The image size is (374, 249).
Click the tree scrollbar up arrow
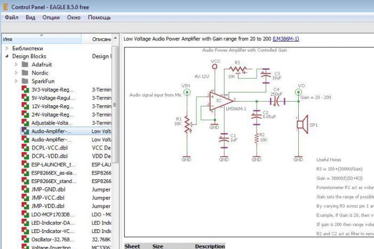click(115, 38)
